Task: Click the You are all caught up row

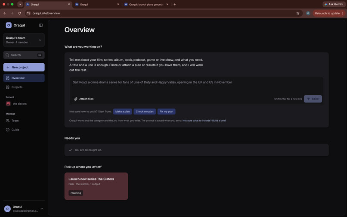Action: pyautogui.click(x=196, y=150)
